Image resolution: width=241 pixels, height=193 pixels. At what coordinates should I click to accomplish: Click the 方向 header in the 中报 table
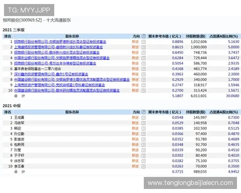click(x=136, y=112)
